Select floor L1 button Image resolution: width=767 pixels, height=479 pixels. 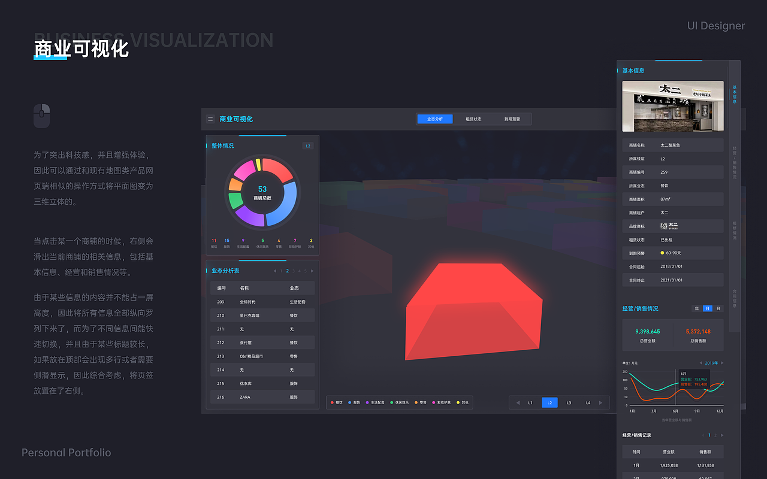pyautogui.click(x=530, y=403)
